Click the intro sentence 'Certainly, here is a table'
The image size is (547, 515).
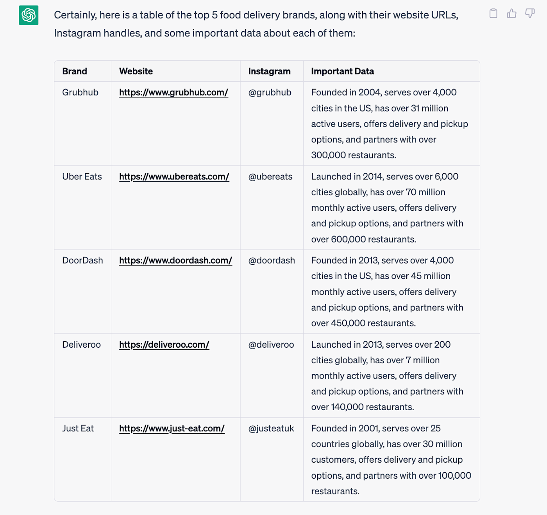[256, 24]
